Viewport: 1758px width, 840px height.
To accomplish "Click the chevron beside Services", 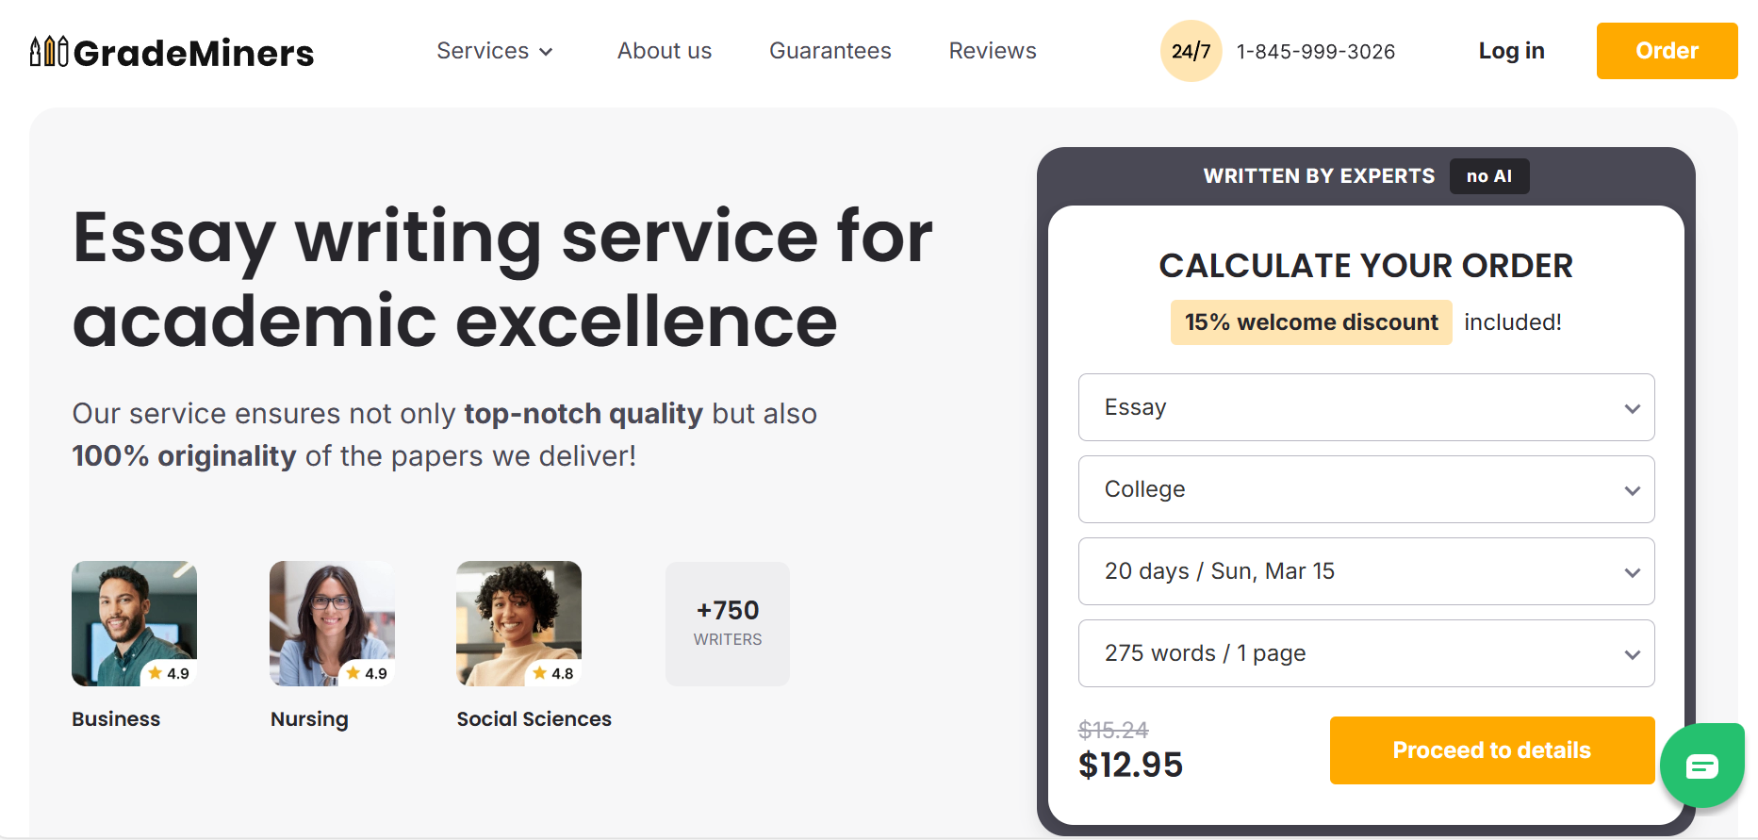I will click(x=546, y=52).
